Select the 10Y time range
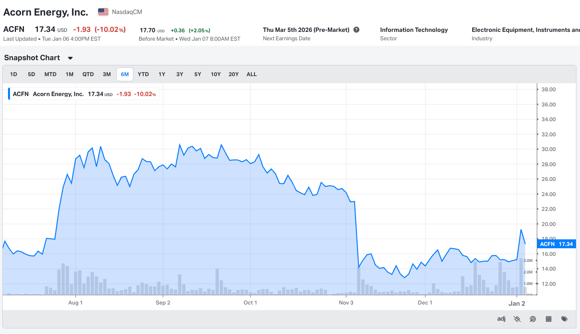 (216, 74)
